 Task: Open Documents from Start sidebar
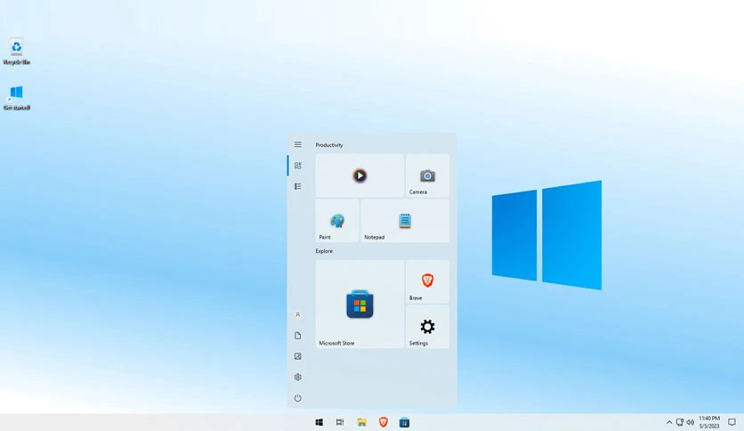click(x=297, y=336)
